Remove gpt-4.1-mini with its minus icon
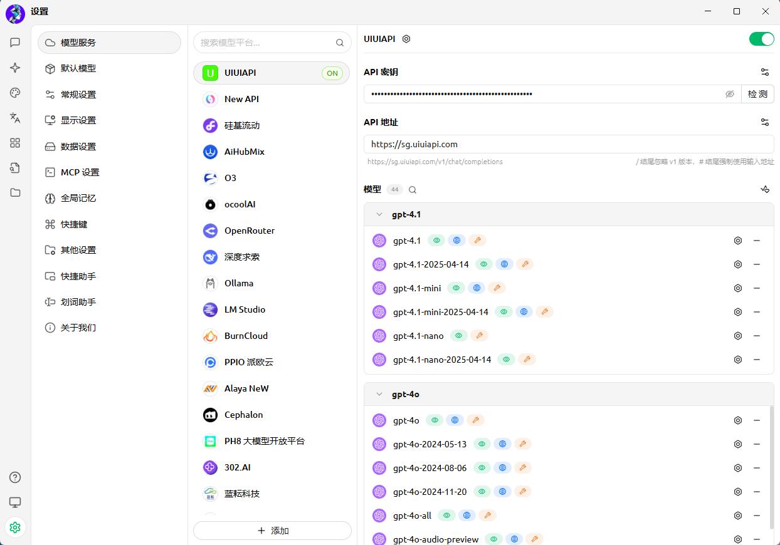This screenshot has height=545, width=780. (757, 288)
